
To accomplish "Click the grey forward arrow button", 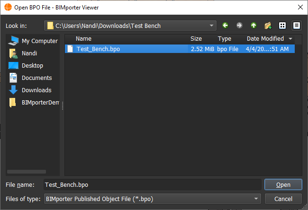I will point(239,26).
